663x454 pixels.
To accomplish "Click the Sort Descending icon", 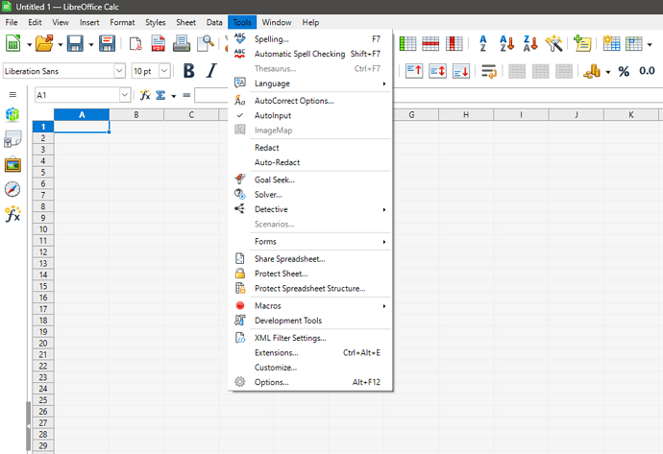I will click(x=530, y=43).
